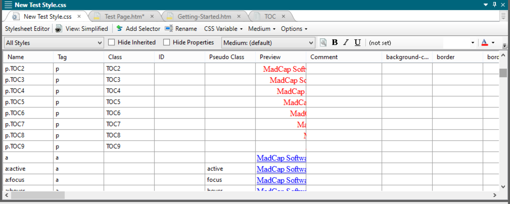Screen dimensions: 510x204
Task: Enable the Hide Properties checkbox
Action: (167, 42)
